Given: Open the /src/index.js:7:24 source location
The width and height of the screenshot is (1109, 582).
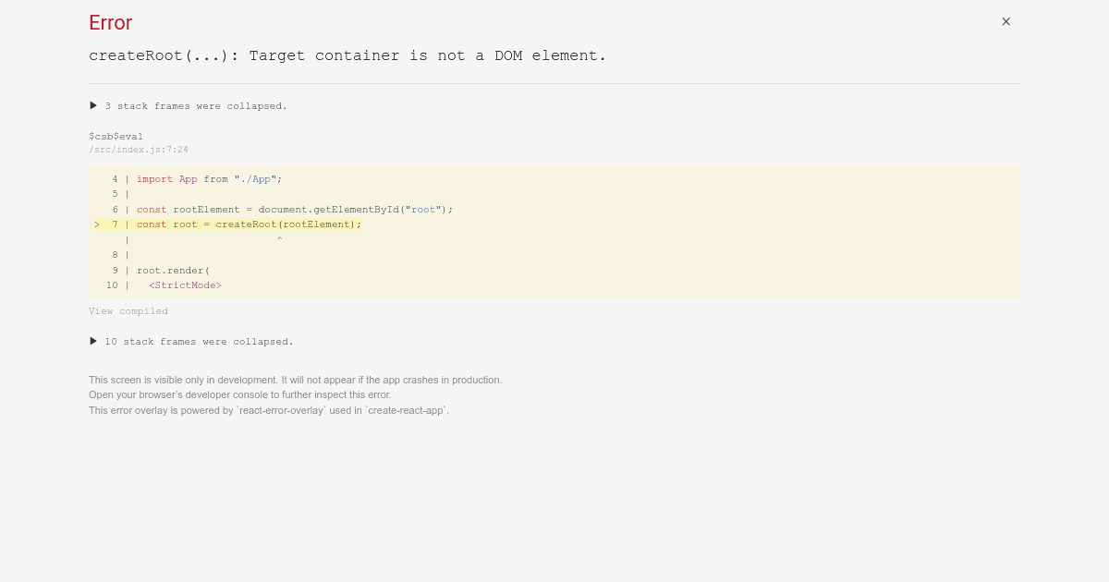Looking at the screenshot, I should tap(139, 150).
